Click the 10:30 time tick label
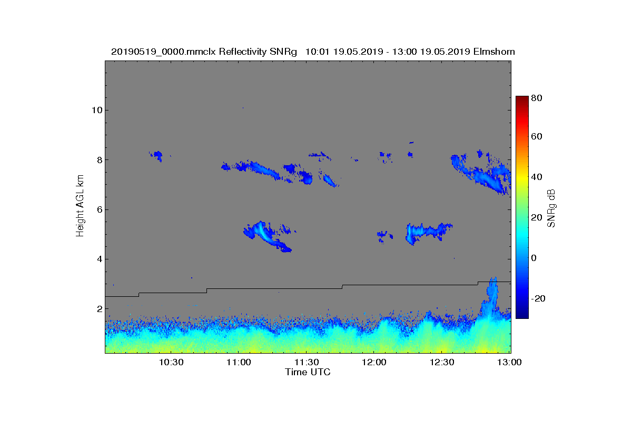The image size is (632, 421). (x=171, y=363)
